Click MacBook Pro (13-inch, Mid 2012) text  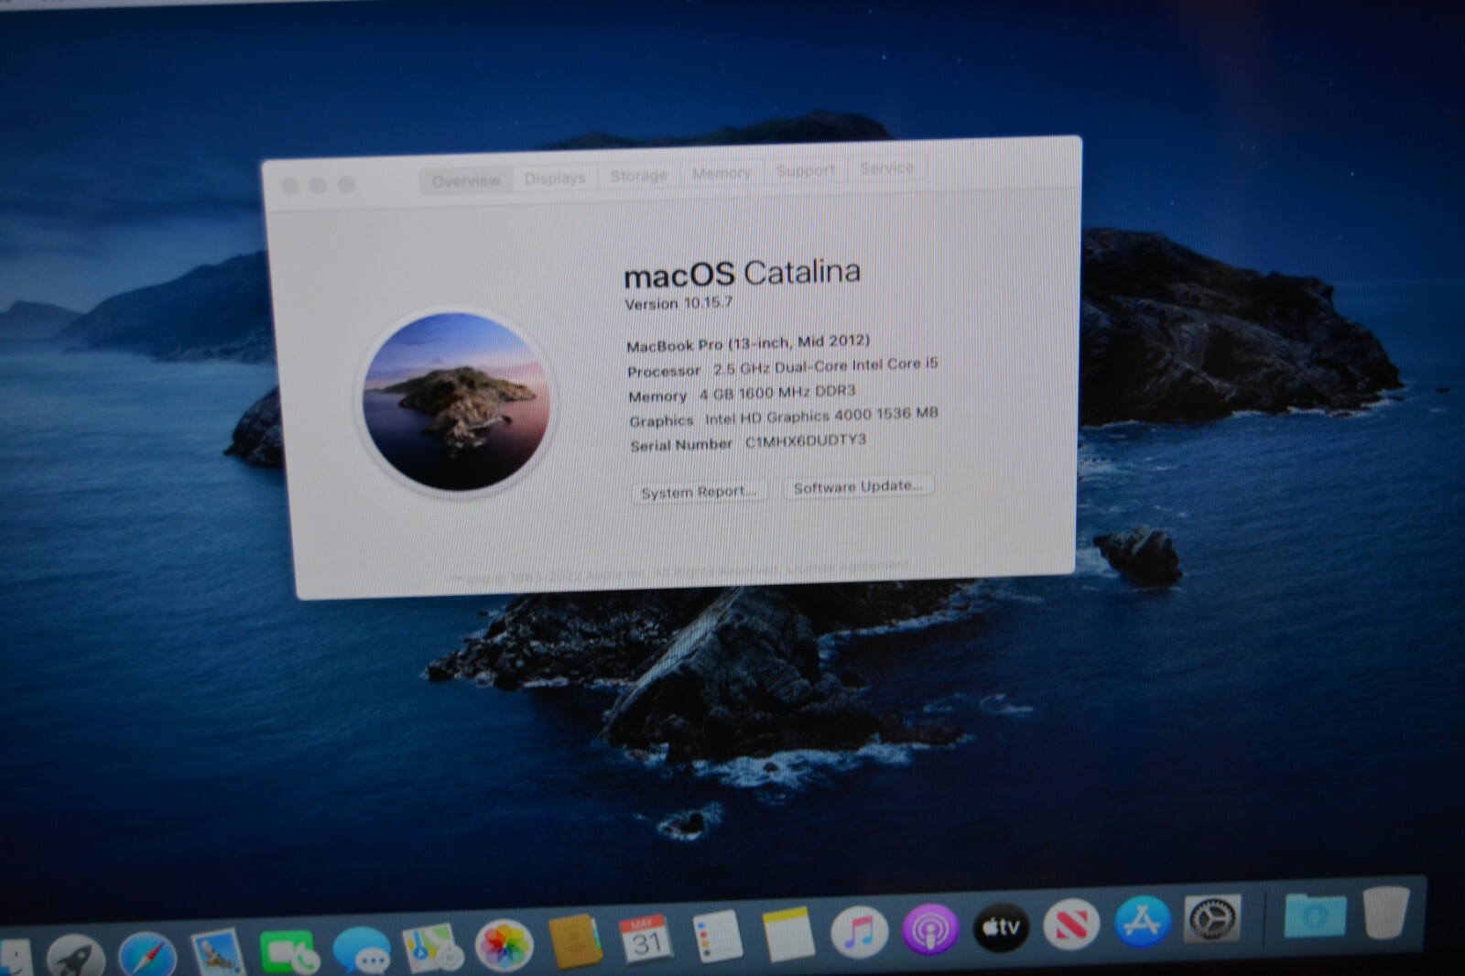pos(748,343)
